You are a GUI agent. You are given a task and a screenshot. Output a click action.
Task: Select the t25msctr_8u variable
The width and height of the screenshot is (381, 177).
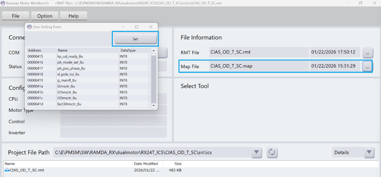point(67,92)
